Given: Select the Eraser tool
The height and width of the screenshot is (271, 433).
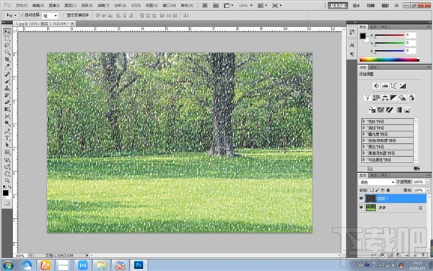Looking at the screenshot, I should point(7,102).
